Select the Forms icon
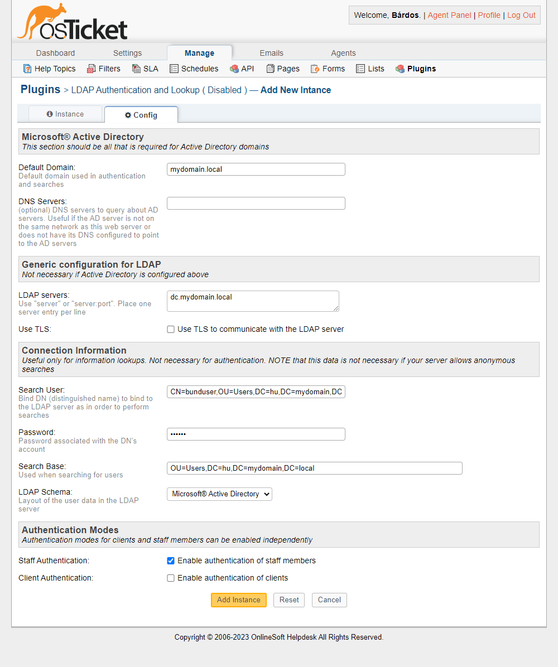The height and width of the screenshot is (667, 558). (315, 68)
